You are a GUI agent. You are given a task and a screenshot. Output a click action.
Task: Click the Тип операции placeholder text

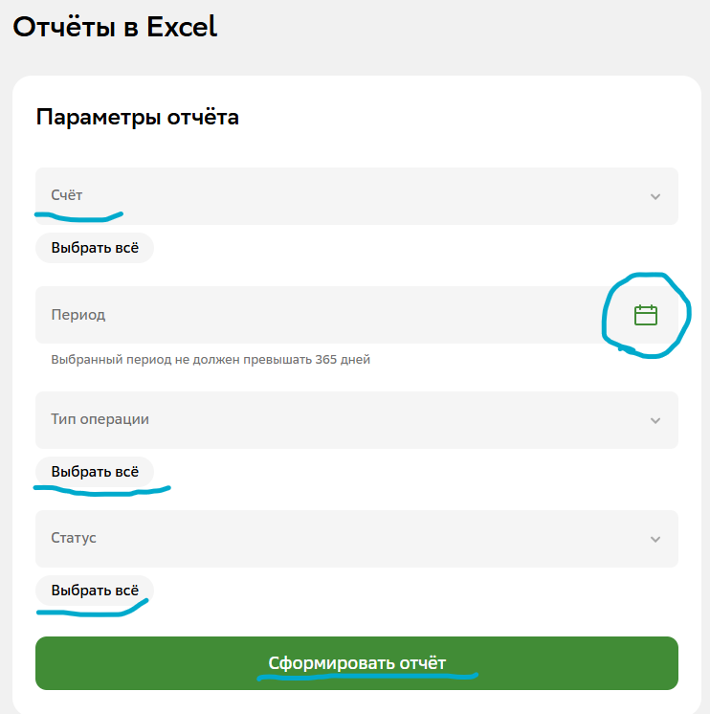[100, 419]
